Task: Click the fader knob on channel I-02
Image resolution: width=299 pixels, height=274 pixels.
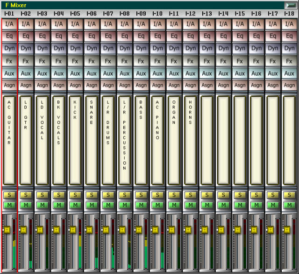Action: point(23,230)
